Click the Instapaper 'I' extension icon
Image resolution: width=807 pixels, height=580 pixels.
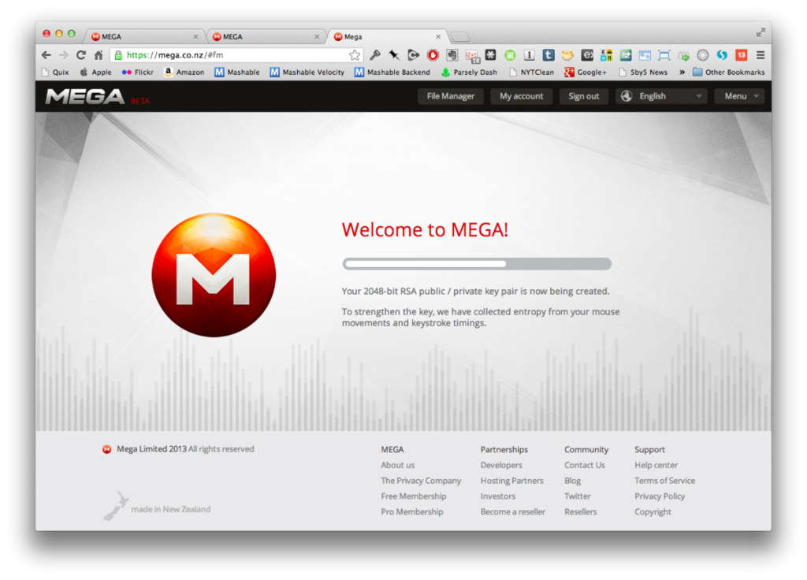tap(529, 55)
